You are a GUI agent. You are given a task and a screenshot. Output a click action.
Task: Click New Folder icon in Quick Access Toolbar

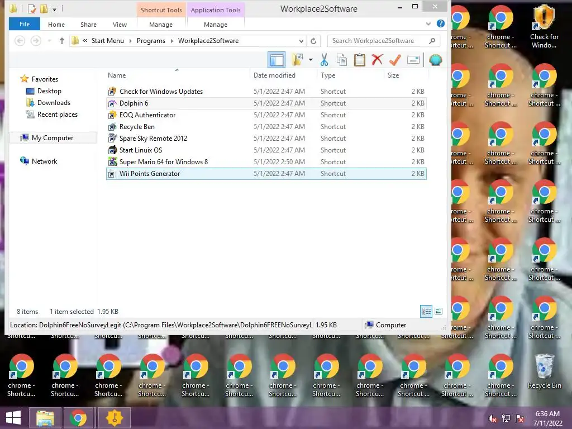pyautogui.click(x=44, y=8)
